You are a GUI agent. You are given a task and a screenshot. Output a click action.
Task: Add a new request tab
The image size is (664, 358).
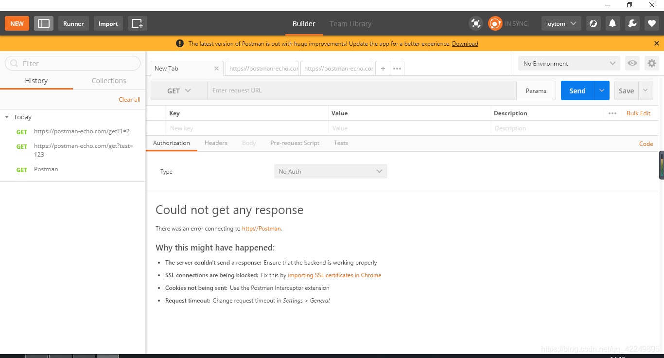tap(383, 69)
